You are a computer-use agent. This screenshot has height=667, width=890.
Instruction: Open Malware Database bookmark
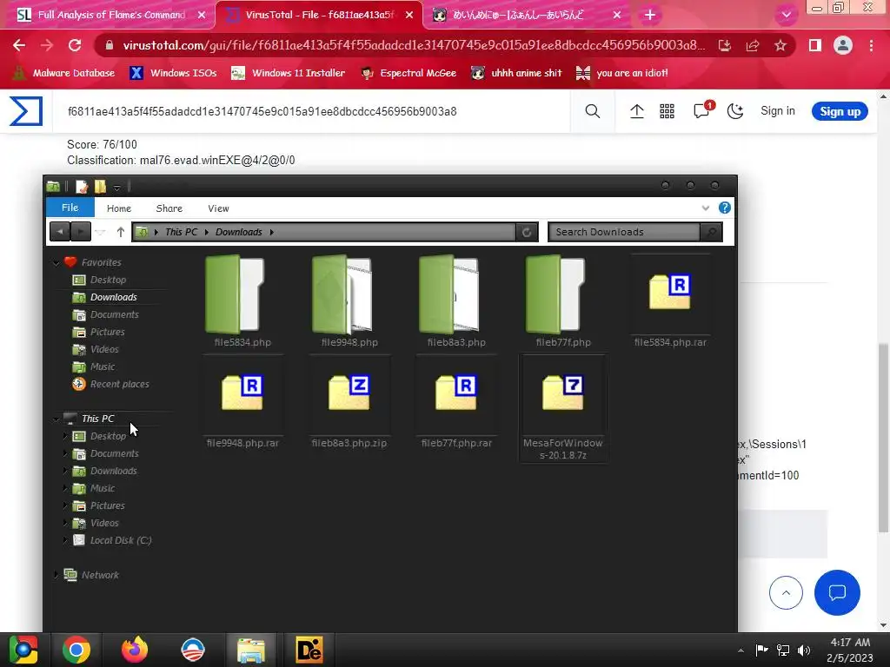64,73
